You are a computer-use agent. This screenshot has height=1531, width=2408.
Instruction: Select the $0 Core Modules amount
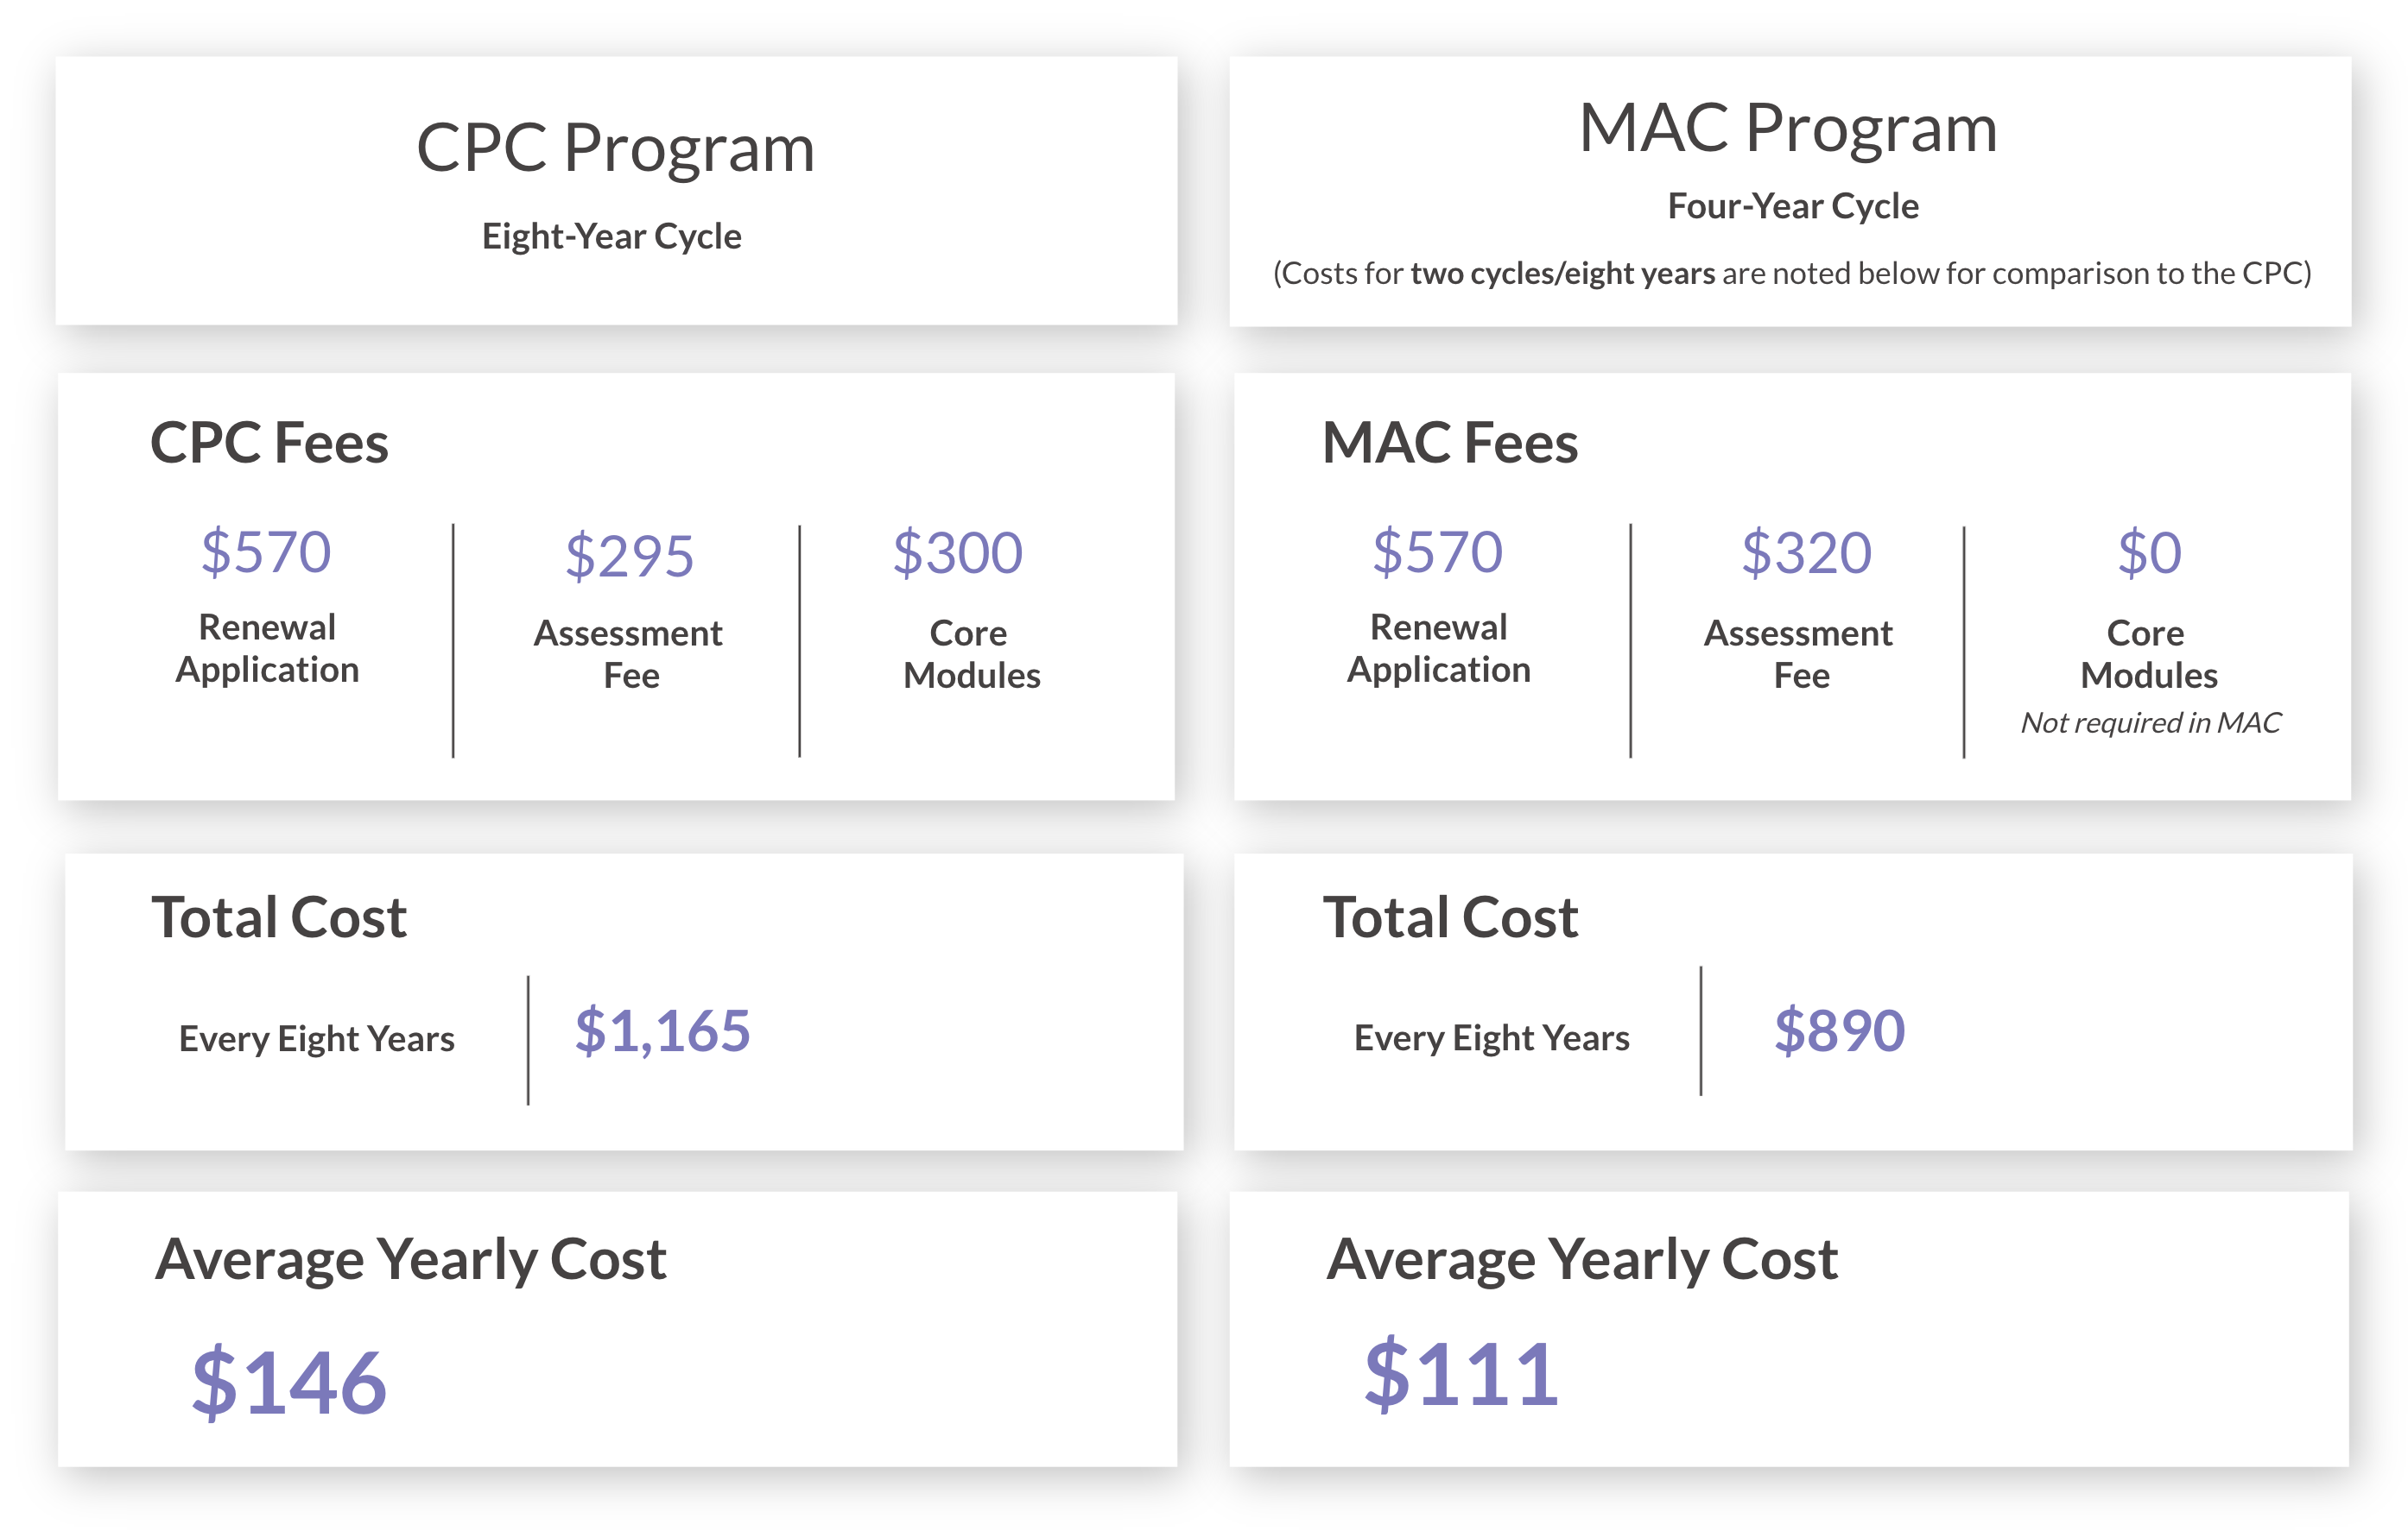tap(2149, 552)
